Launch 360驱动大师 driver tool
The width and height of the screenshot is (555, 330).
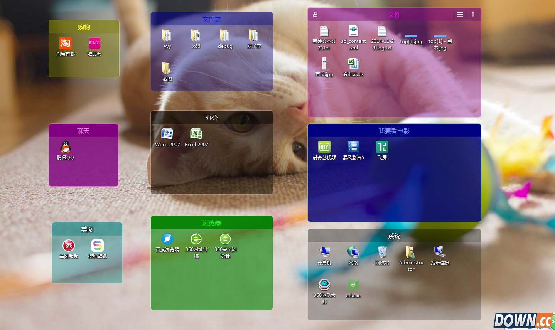(x=324, y=285)
